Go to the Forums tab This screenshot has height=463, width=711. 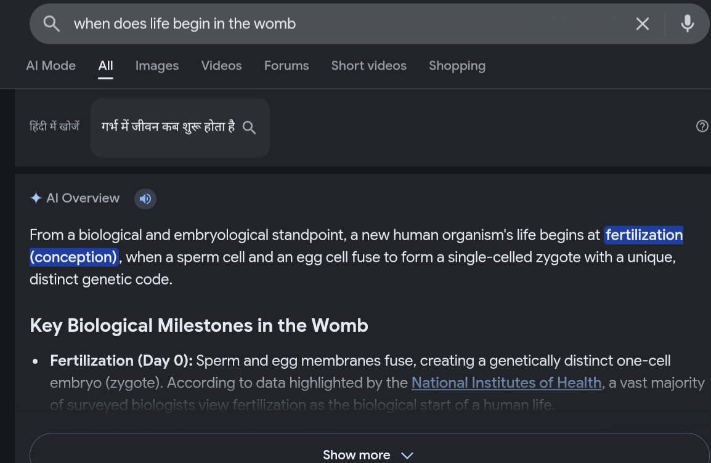pos(286,66)
